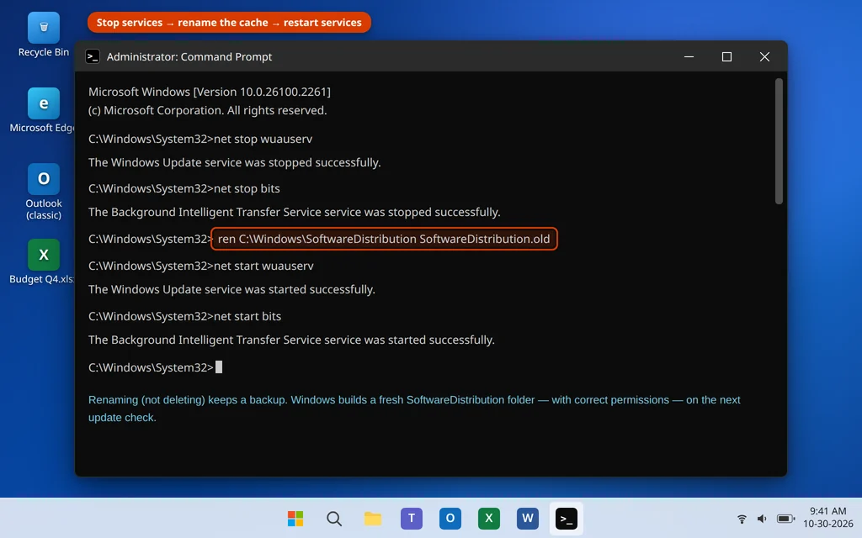Maximize the Command Prompt window

tap(726, 56)
